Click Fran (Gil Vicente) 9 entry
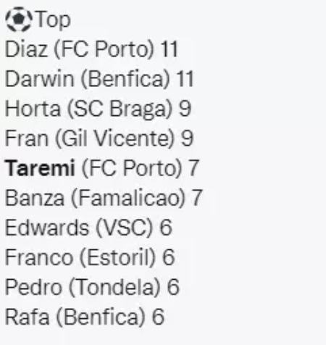This screenshot has width=326, height=345. (x=99, y=138)
